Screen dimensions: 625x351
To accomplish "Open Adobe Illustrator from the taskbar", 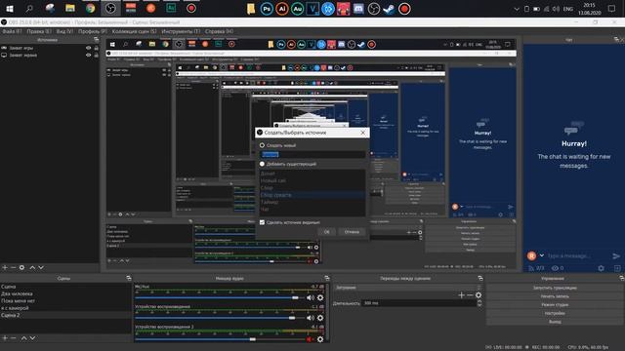I will (x=282, y=9).
